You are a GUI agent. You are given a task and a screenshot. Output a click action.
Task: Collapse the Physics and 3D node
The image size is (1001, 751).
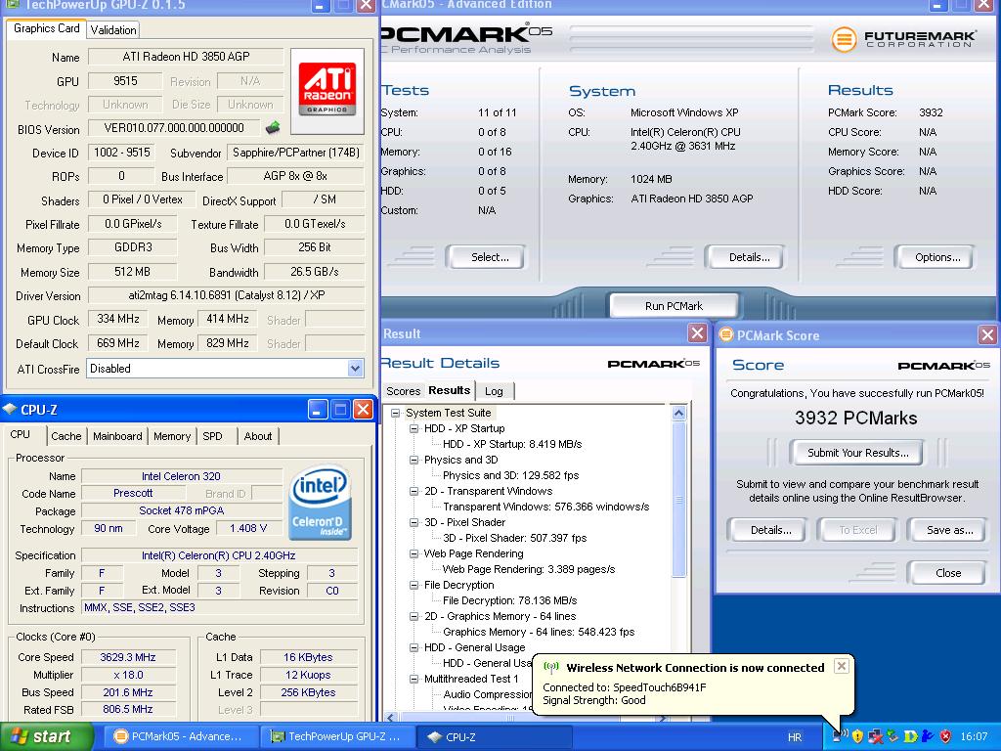click(x=413, y=460)
